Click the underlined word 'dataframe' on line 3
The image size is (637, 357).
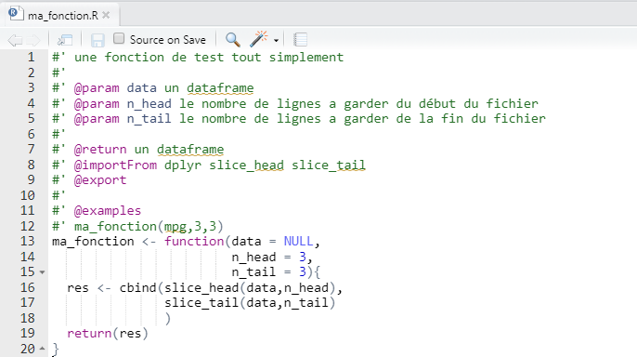(220, 87)
